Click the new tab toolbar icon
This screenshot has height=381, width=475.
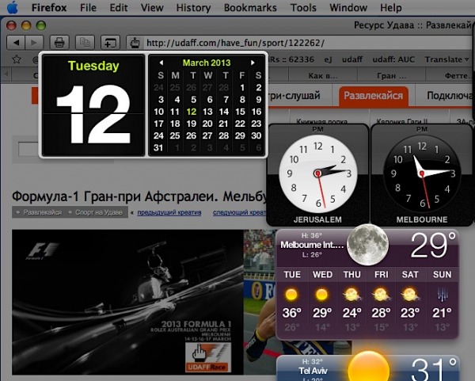[x=110, y=43]
